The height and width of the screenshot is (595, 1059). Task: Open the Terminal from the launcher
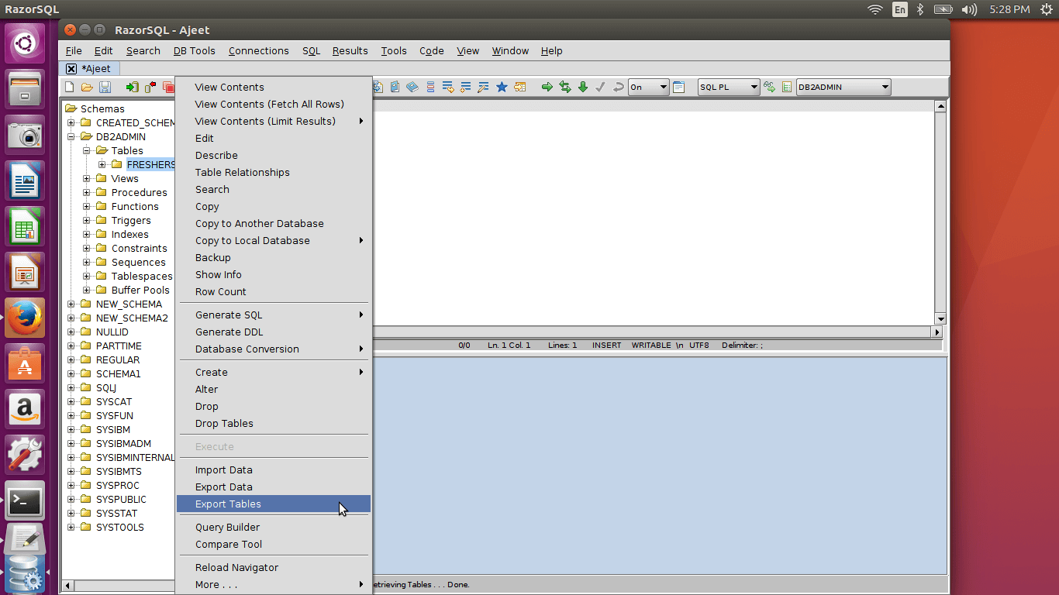[x=25, y=500]
